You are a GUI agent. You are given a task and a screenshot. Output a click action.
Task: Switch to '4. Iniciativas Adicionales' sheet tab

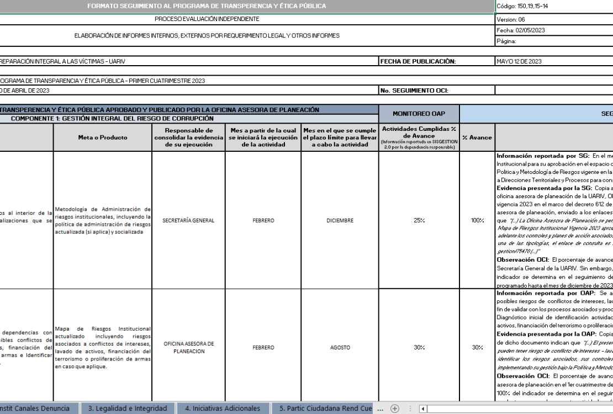(222, 408)
